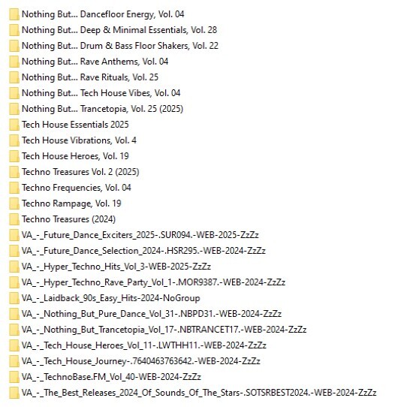Click folder icon beside Tech House Essentials 2025
Screen dimensions: 404x407
(14, 125)
